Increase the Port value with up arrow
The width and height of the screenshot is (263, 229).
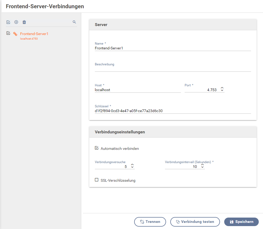[222, 88]
